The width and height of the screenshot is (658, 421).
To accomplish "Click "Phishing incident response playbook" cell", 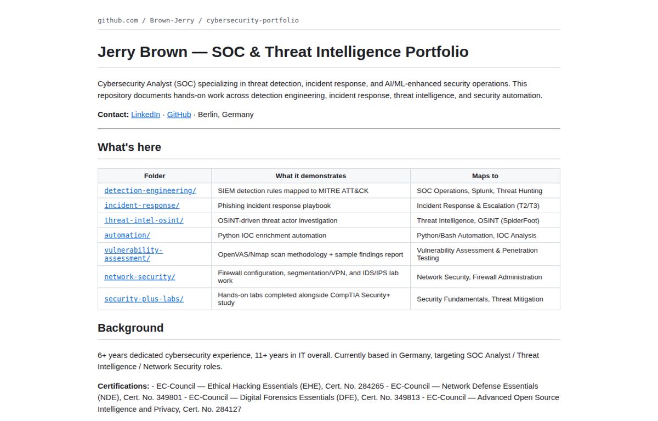I will click(311, 206).
